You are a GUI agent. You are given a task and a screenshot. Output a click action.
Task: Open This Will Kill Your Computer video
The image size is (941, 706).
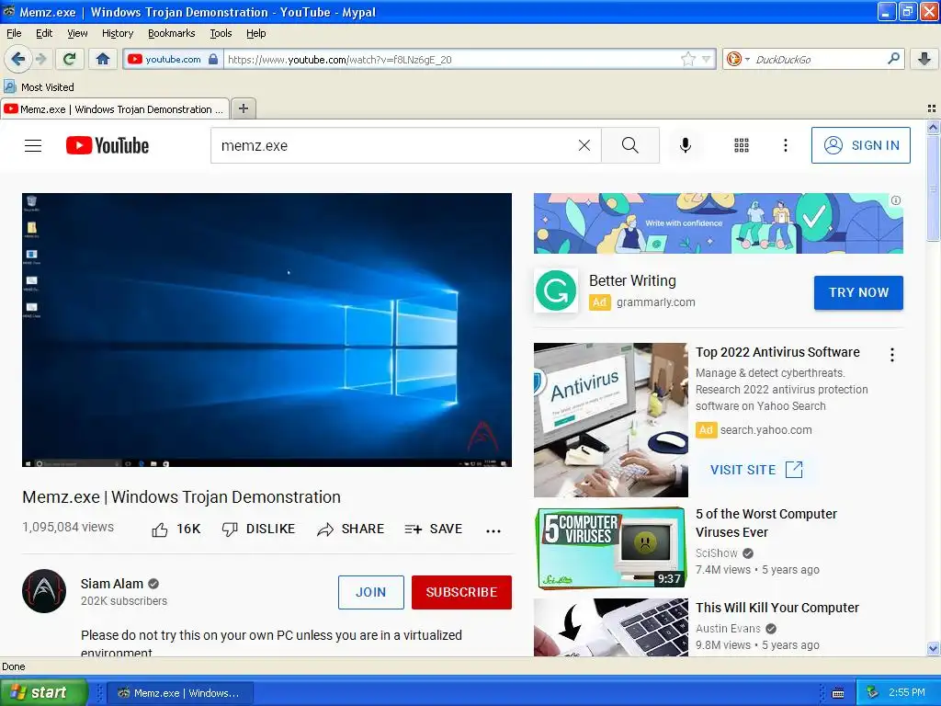pyautogui.click(x=777, y=608)
